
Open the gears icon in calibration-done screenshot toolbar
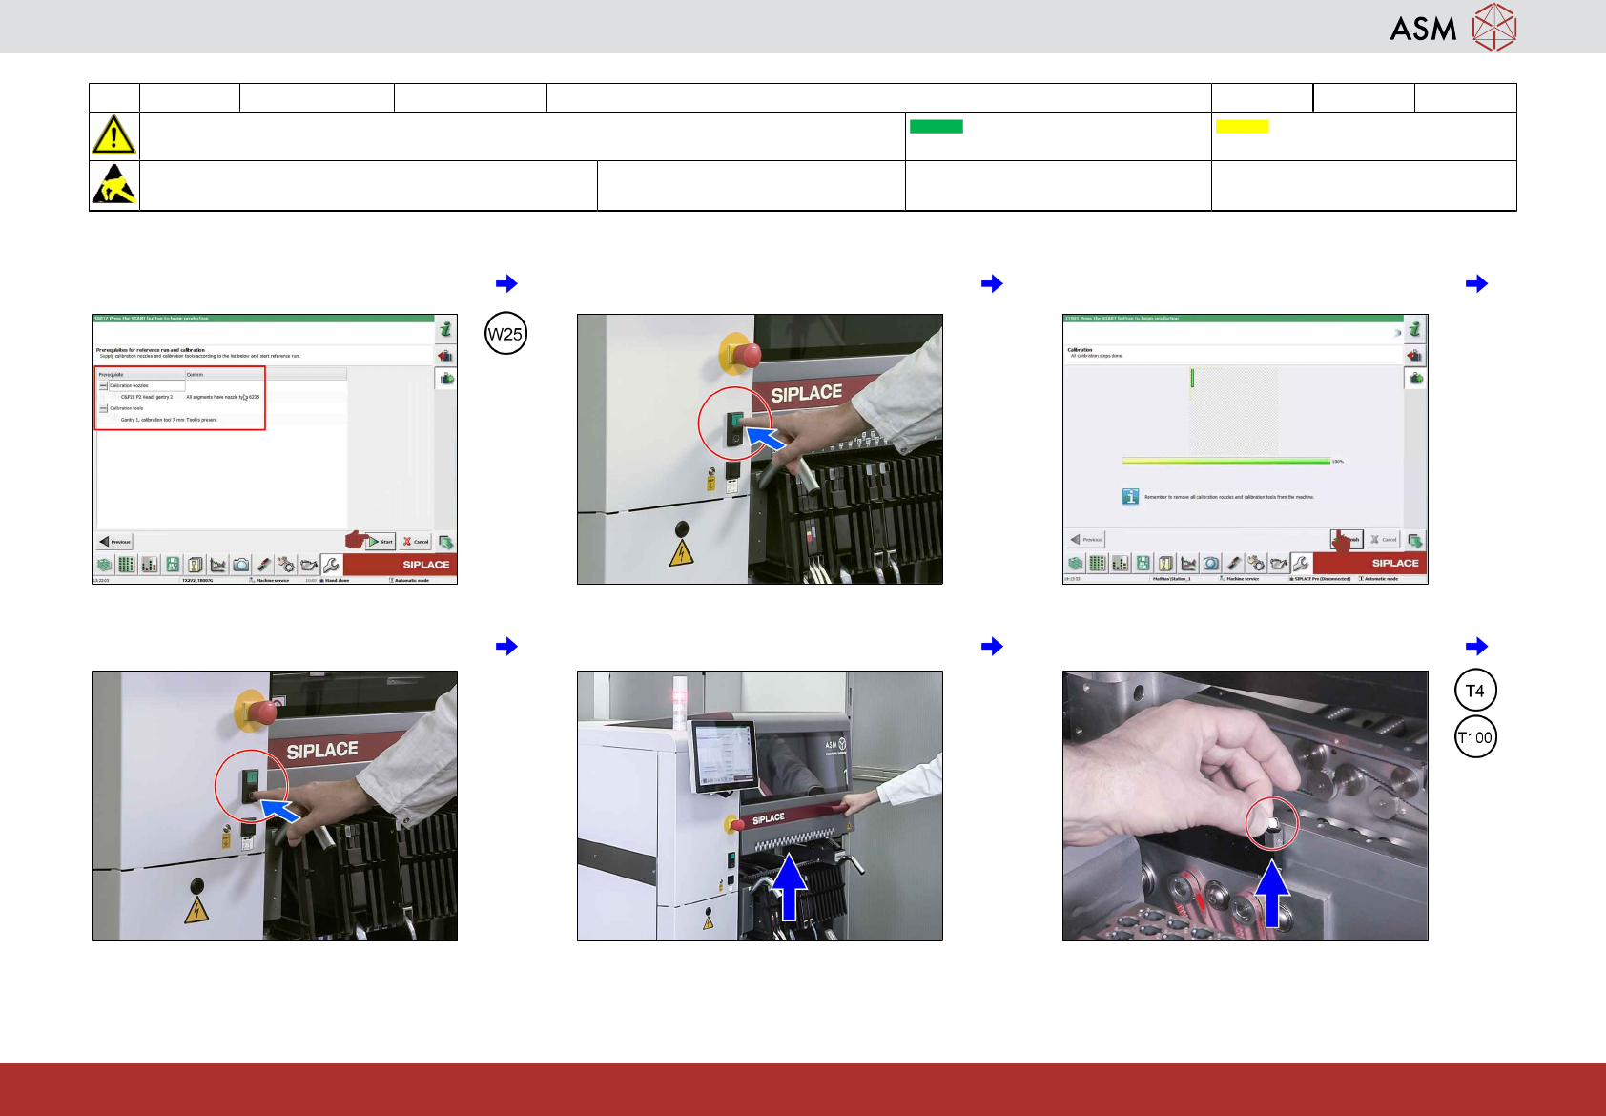pos(1256,563)
